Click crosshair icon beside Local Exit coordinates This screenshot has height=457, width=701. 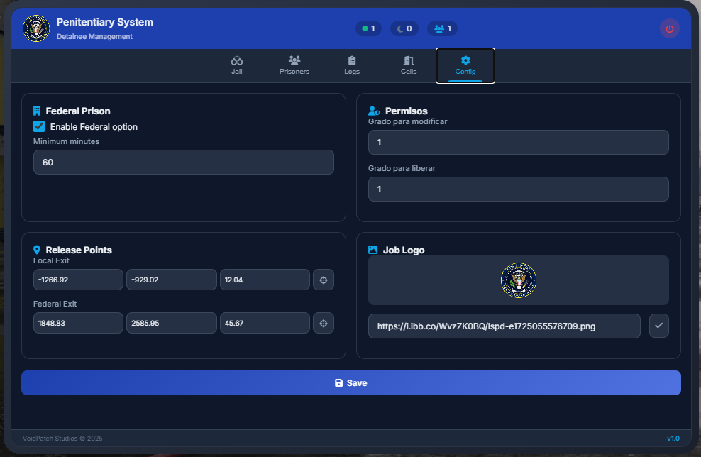324,280
